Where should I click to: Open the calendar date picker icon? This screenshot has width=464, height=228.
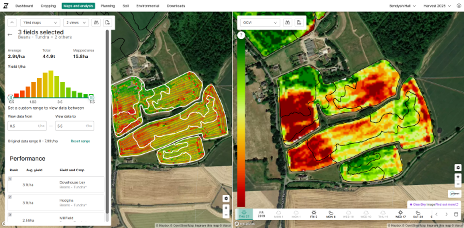click(x=456, y=214)
